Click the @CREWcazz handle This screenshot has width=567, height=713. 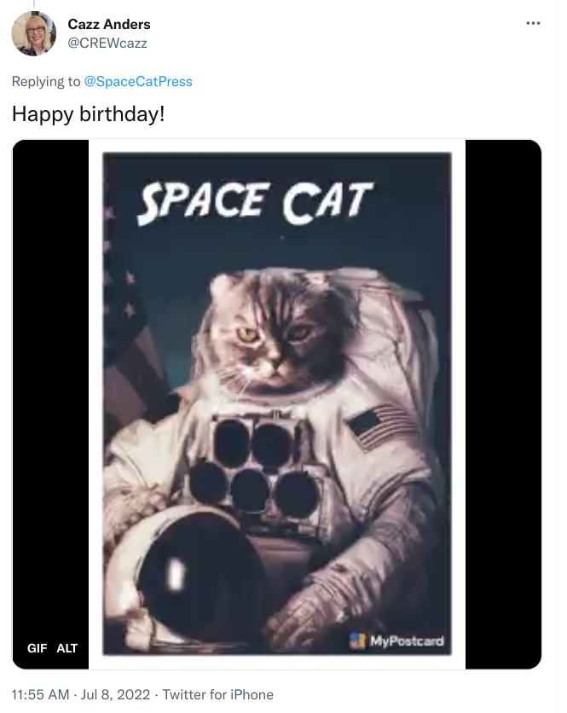coord(107,43)
